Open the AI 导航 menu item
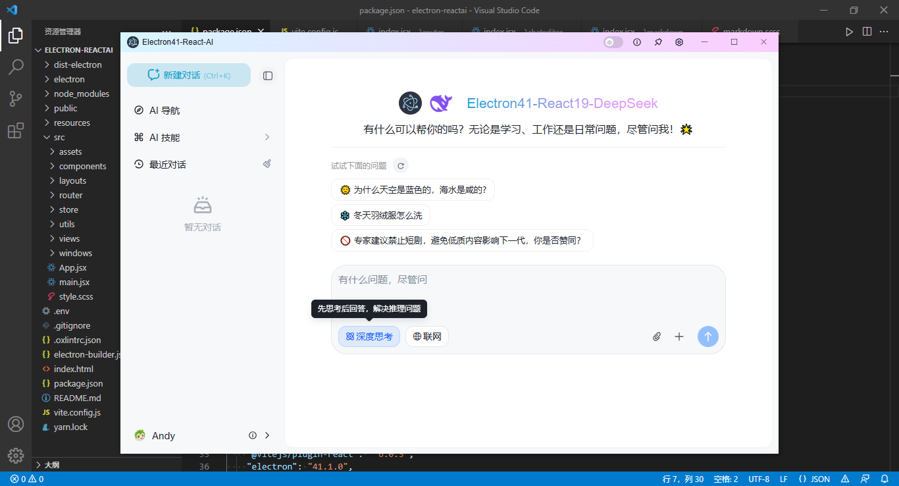The width and height of the screenshot is (899, 486). click(x=202, y=111)
